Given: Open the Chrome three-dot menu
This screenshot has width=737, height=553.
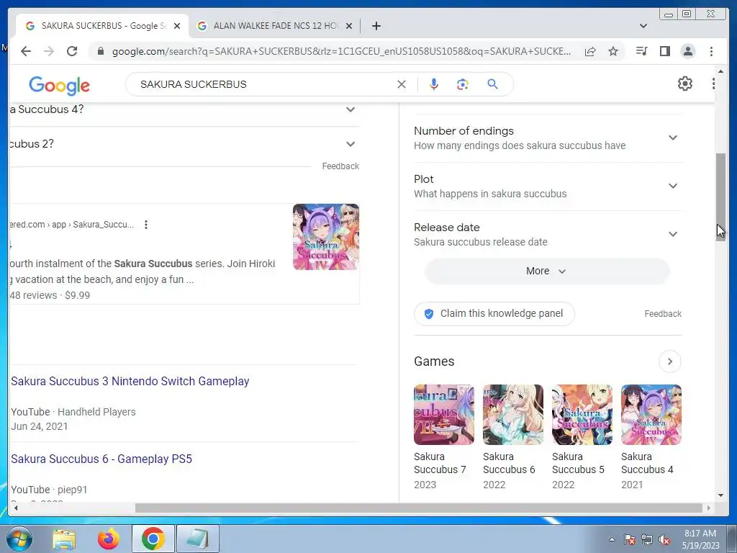Looking at the screenshot, I should tap(711, 51).
